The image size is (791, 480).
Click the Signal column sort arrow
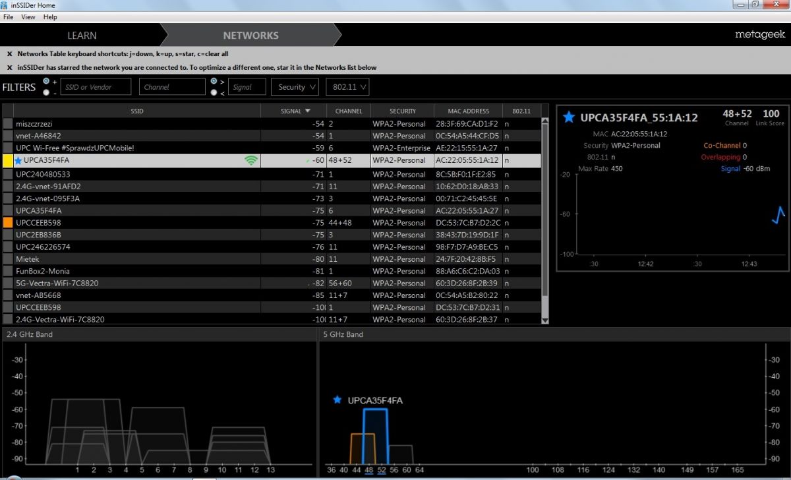pos(307,111)
